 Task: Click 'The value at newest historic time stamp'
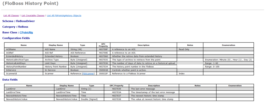pyautogui.click(x=154, y=99)
